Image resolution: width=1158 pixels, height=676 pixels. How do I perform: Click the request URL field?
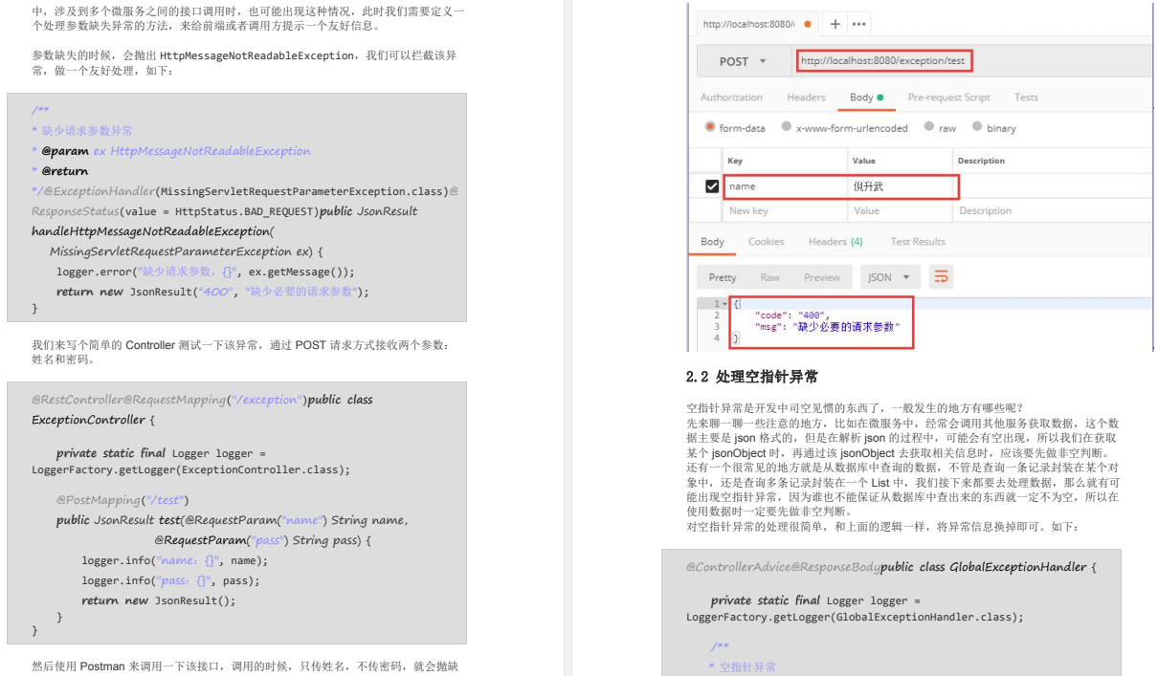(974, 61)
